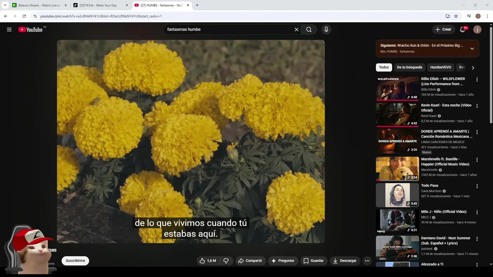
Task: Open Milo J Niño video thumbnail
Action: 397,221
